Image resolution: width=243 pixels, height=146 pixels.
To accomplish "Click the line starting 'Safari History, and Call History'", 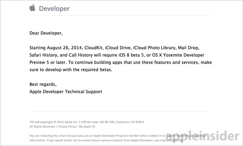I will [x=117, y=55].
